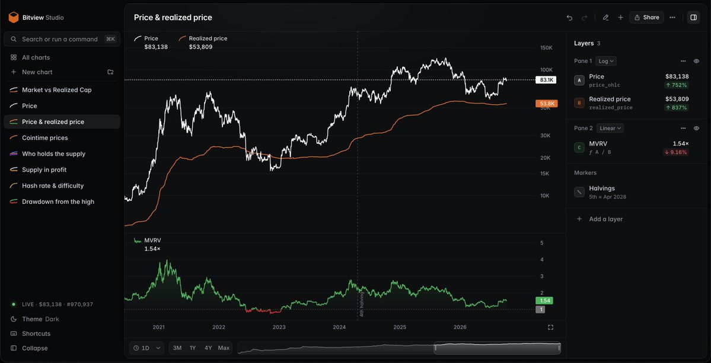The height and width of the screenshot is (363, 711).
Task: Click the Share button
Action: 646,18
